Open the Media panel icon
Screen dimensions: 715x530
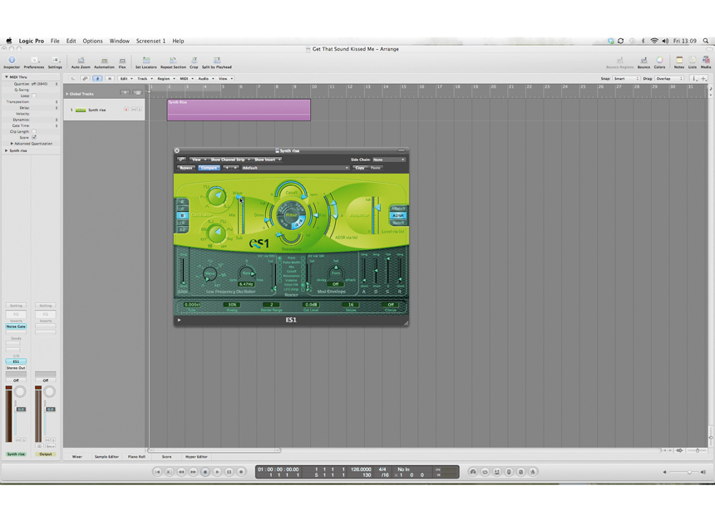tap(706, 62)
